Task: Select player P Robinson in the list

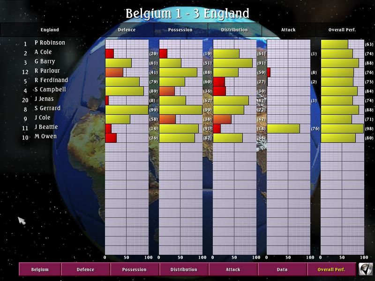Action: coord(50,43)
